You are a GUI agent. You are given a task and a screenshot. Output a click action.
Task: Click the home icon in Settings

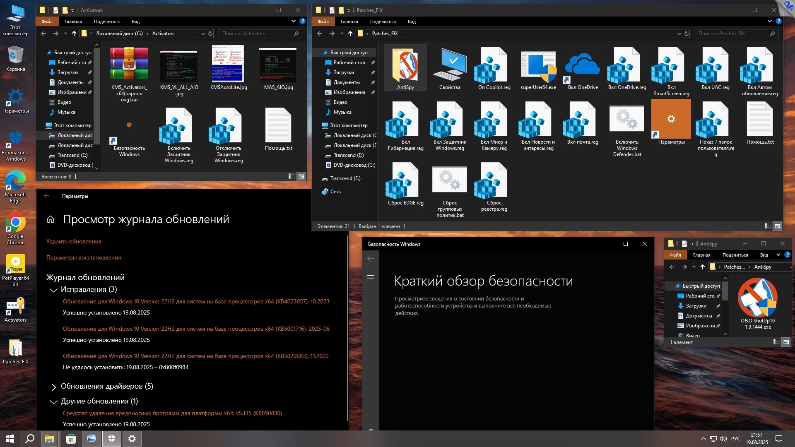point(51,219)
